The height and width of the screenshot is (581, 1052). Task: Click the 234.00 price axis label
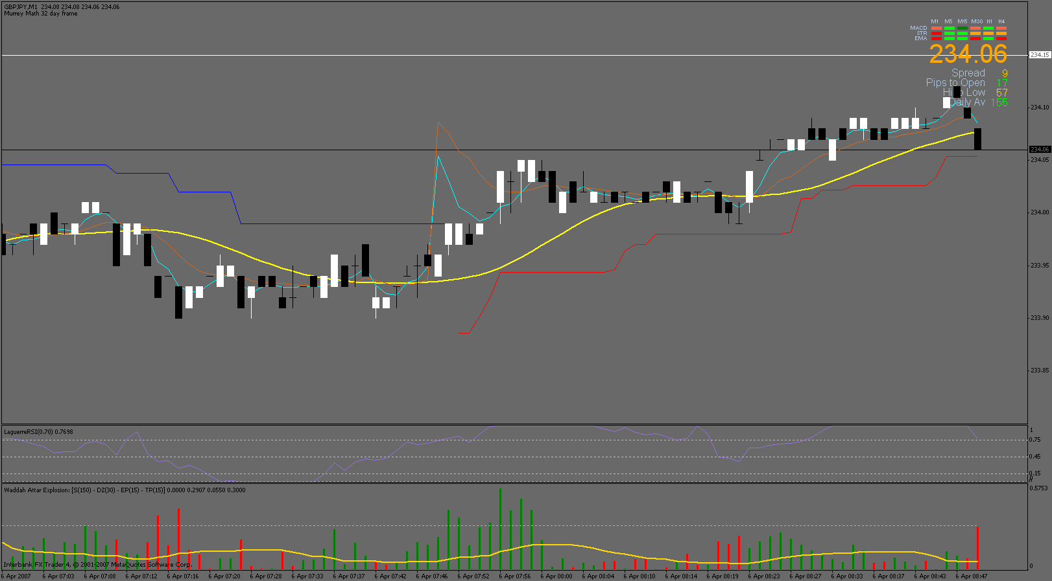click(1040, 212)
